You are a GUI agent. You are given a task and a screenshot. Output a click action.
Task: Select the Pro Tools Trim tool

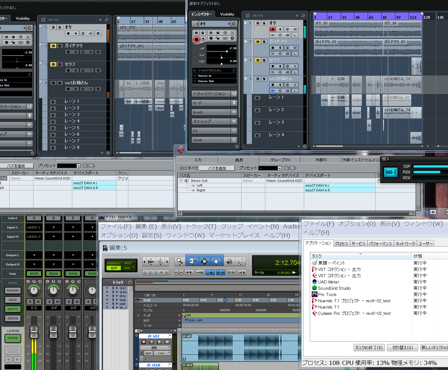192,262
